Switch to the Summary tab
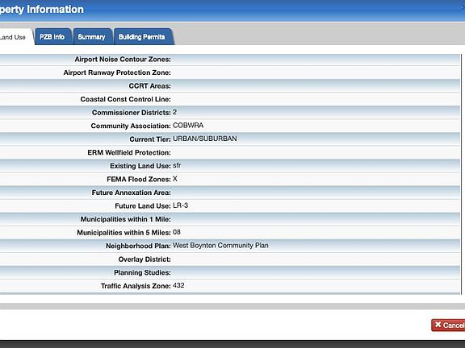 (92, 37)
